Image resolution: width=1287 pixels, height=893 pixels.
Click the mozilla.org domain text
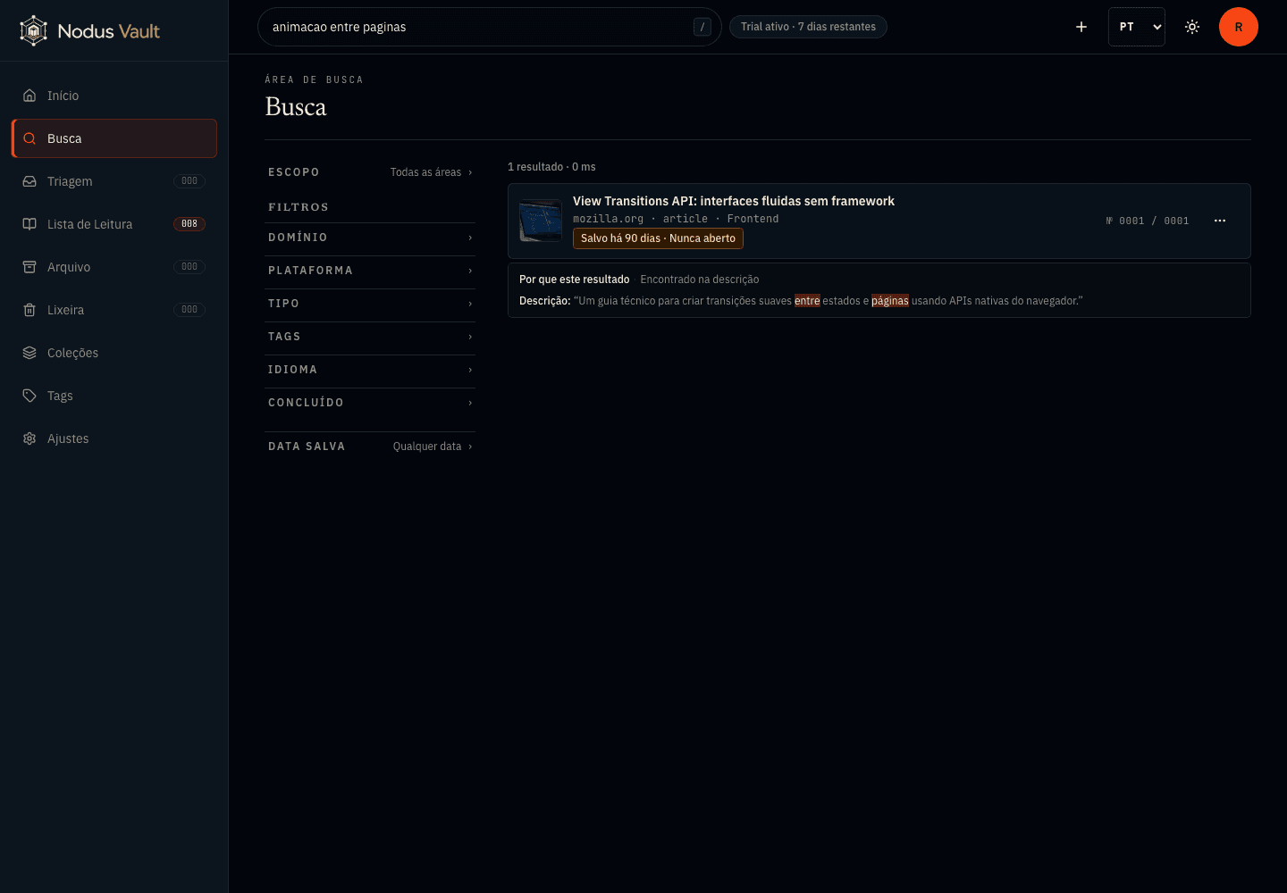pos(608,219)
